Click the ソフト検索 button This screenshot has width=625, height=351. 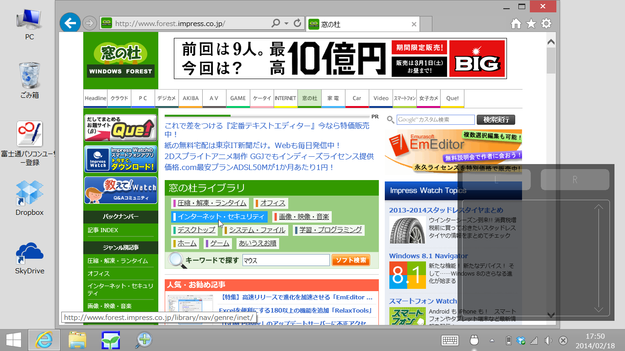click(351, 260)
